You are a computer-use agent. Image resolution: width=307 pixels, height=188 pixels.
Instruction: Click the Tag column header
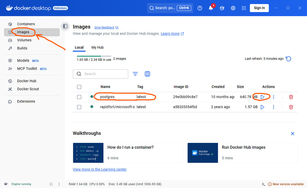tap(140, 87)
